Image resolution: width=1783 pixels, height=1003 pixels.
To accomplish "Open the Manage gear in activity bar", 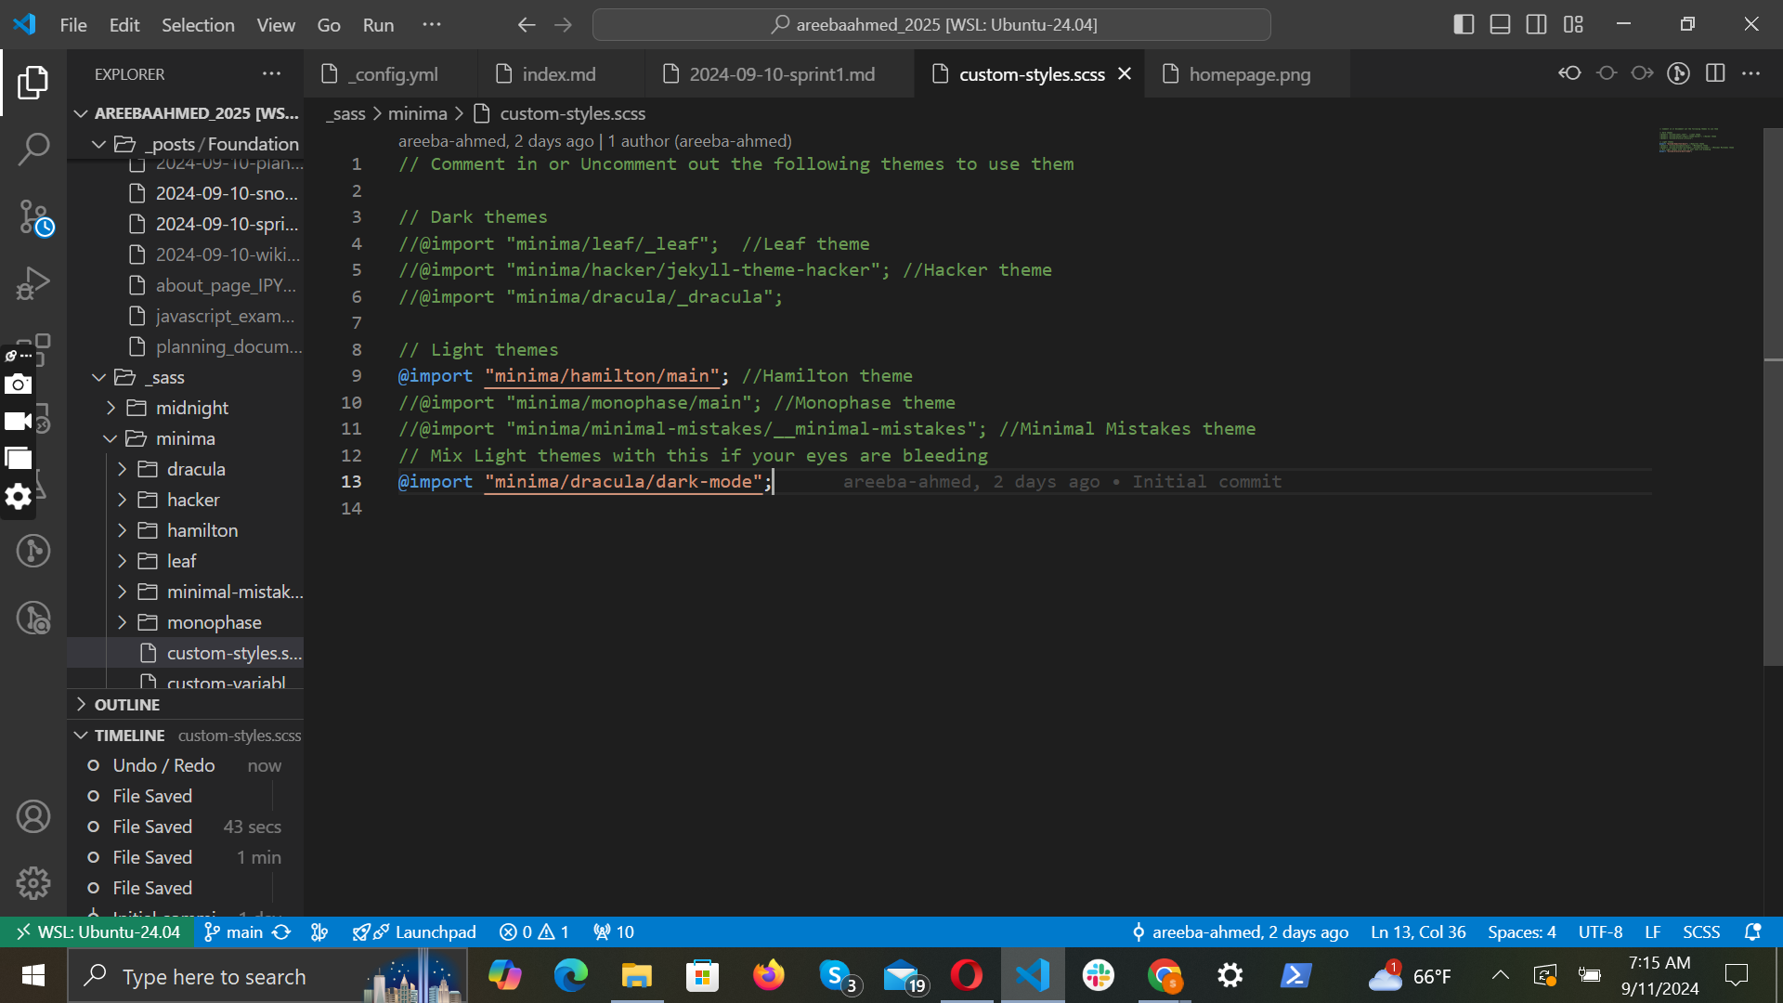I will (33, 883).
